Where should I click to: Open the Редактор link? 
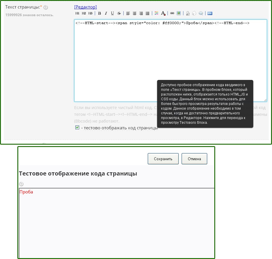click(85, 7)
